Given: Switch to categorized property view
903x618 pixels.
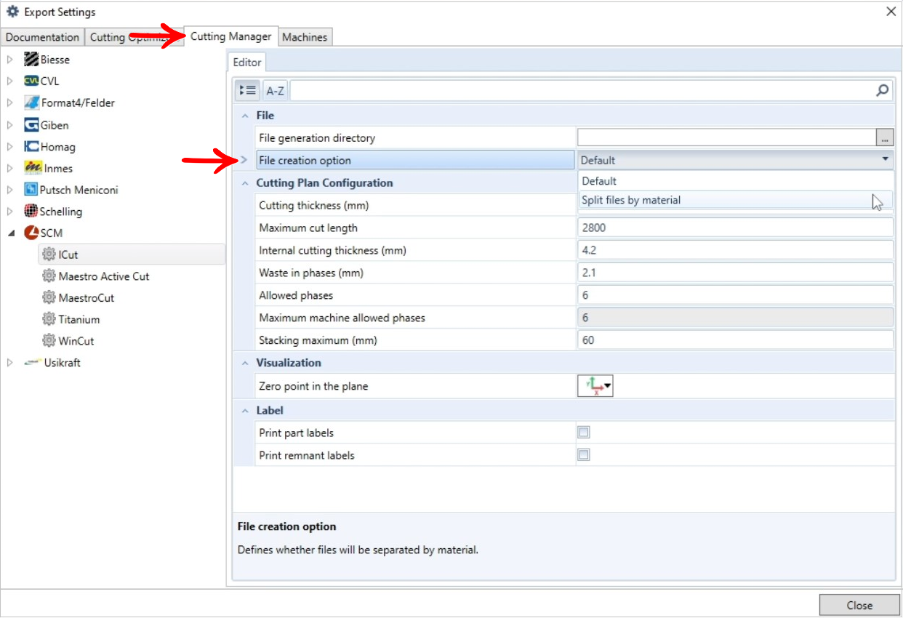Looking at the screenshot, I should 248,91.
